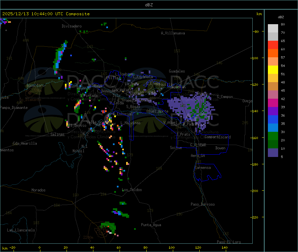Click the radar echo cell near Punta_Agua volcano

[x=108, y=227]
